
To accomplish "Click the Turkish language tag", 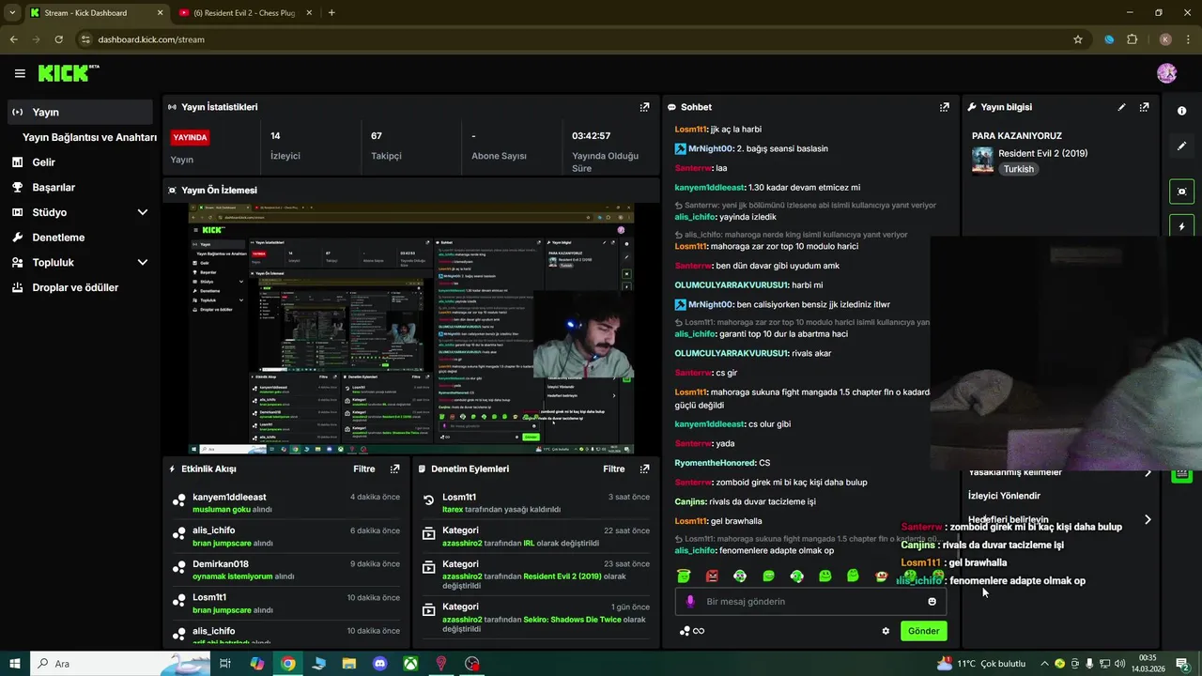I will [1018, 169].
